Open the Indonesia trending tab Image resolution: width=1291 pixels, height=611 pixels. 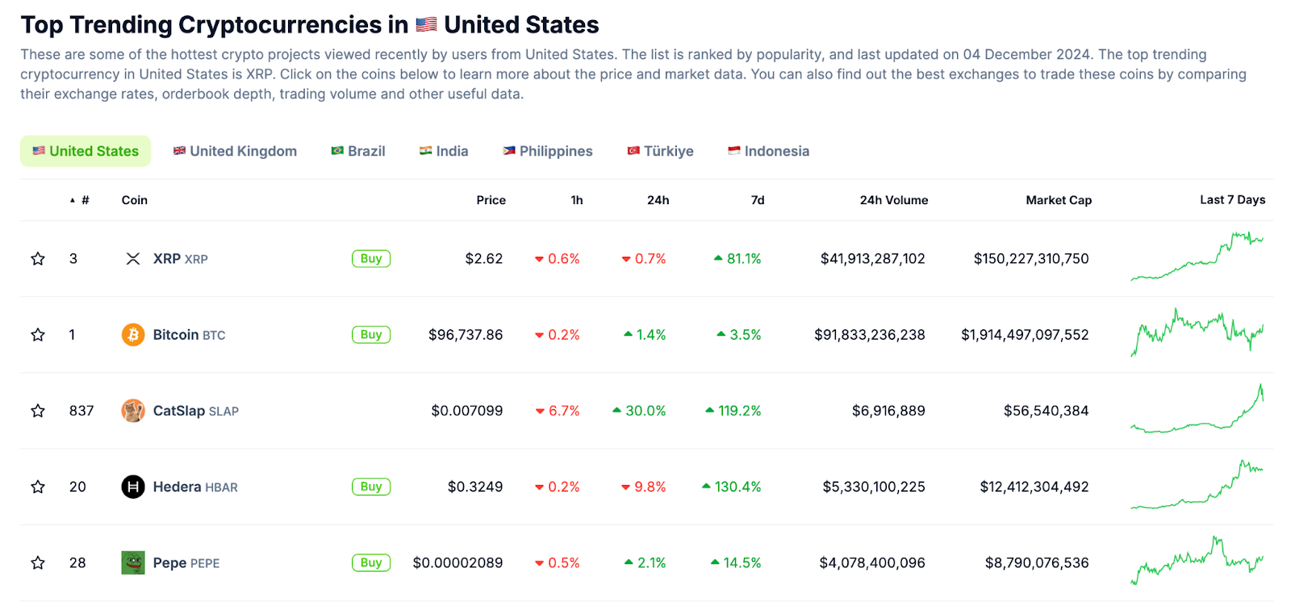point(768,151)
